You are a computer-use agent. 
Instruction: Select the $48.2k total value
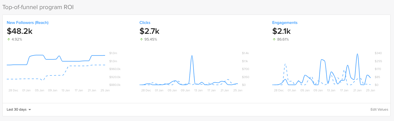[x=20, y=31]
